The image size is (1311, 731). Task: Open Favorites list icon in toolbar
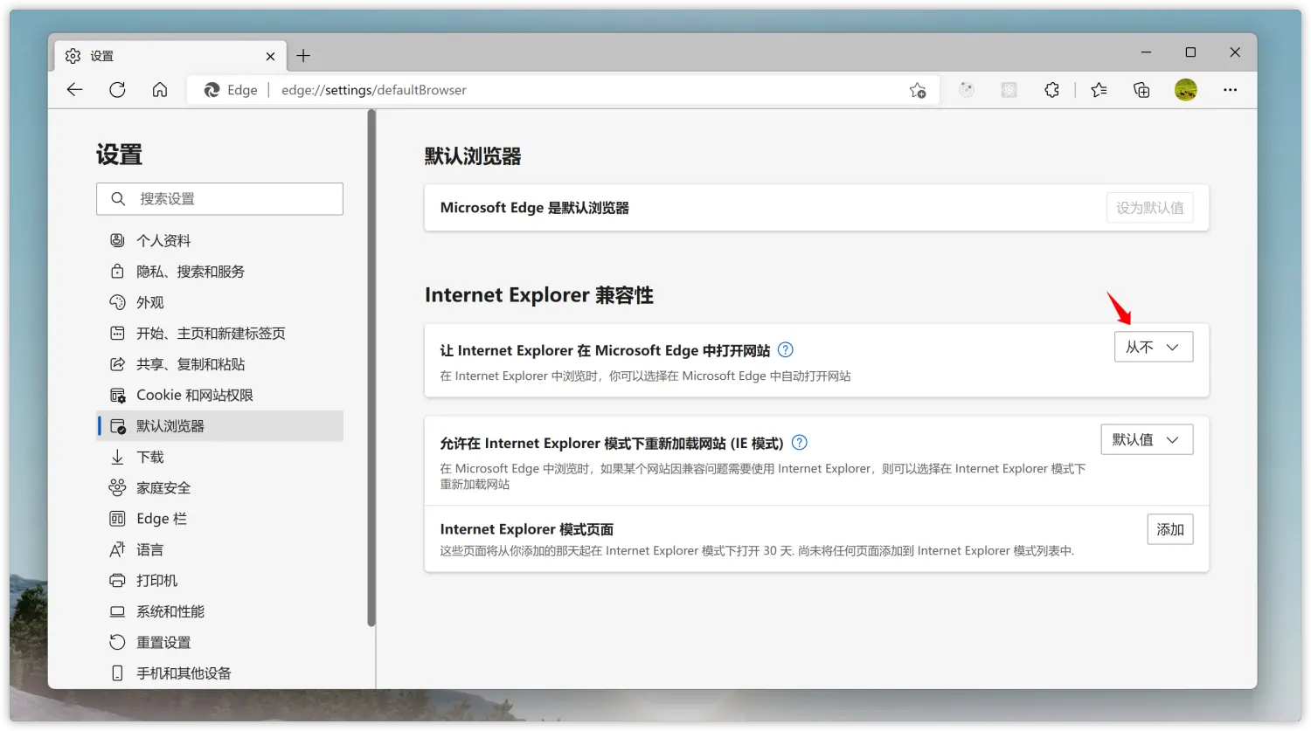click(1099, 90)
